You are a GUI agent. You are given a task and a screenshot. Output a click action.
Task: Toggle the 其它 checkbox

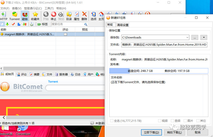pos(198,121)
